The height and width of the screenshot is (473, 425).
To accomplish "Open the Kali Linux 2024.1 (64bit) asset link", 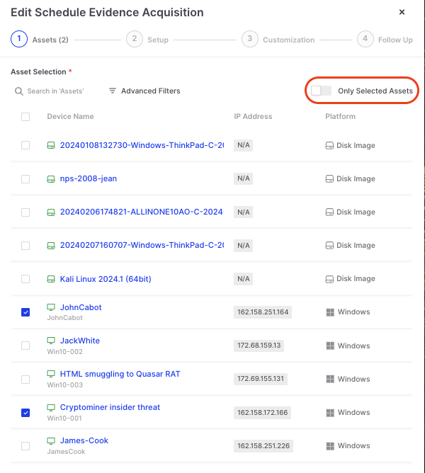I will [105, 279].
